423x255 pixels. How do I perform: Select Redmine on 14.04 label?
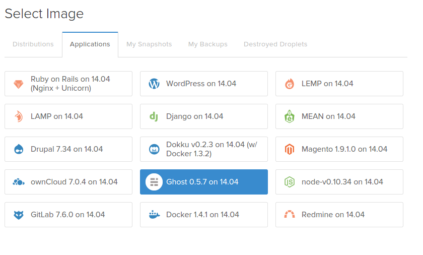pos(333,215)
